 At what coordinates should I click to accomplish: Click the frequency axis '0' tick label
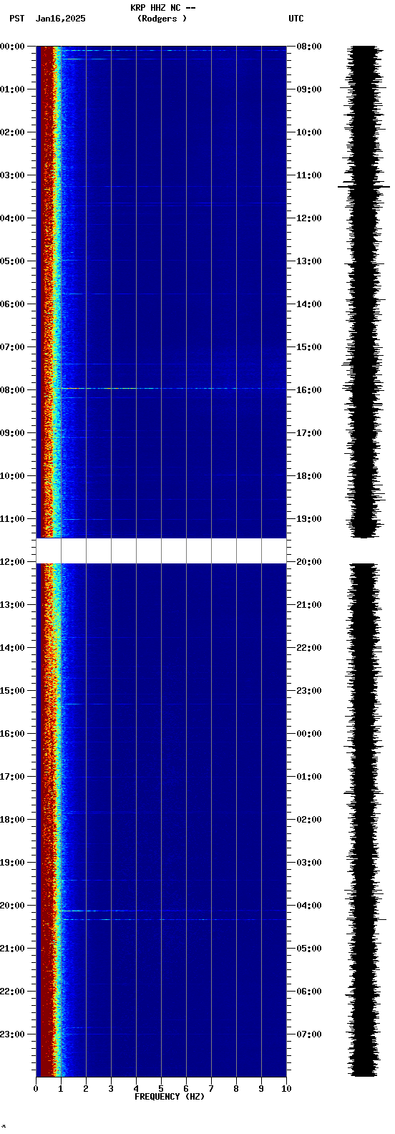pos(36,1089)
